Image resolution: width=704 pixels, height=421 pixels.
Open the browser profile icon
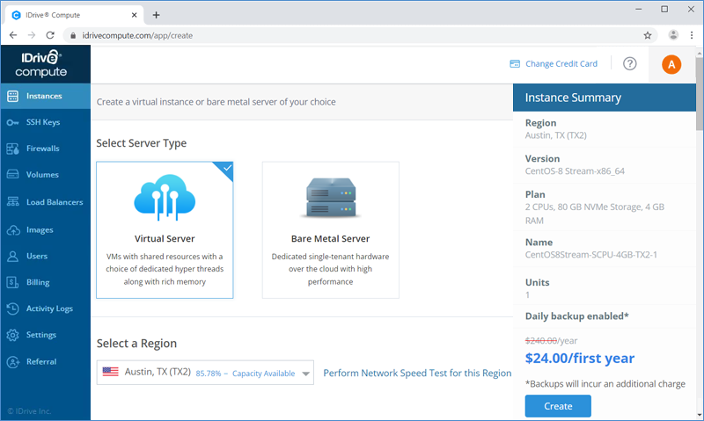pyautogui.click(x=673, y=35)
